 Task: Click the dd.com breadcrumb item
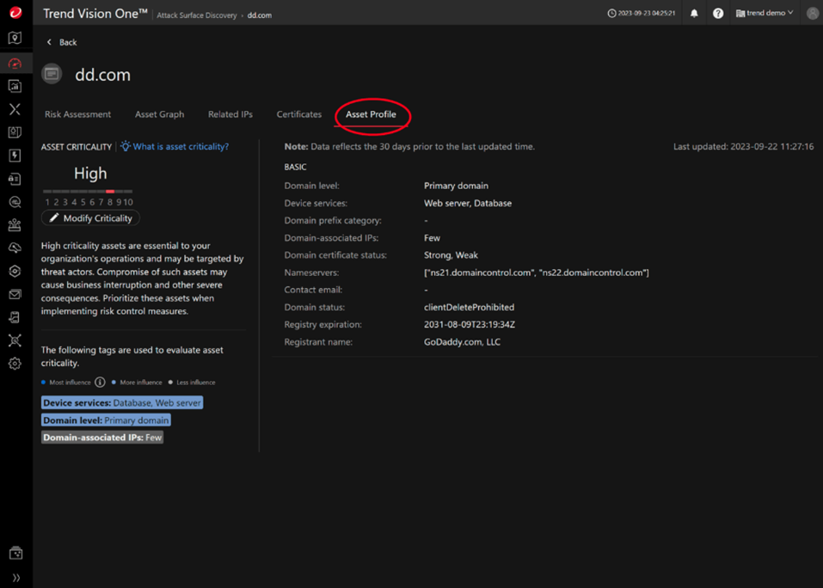[x=260, y=15]
